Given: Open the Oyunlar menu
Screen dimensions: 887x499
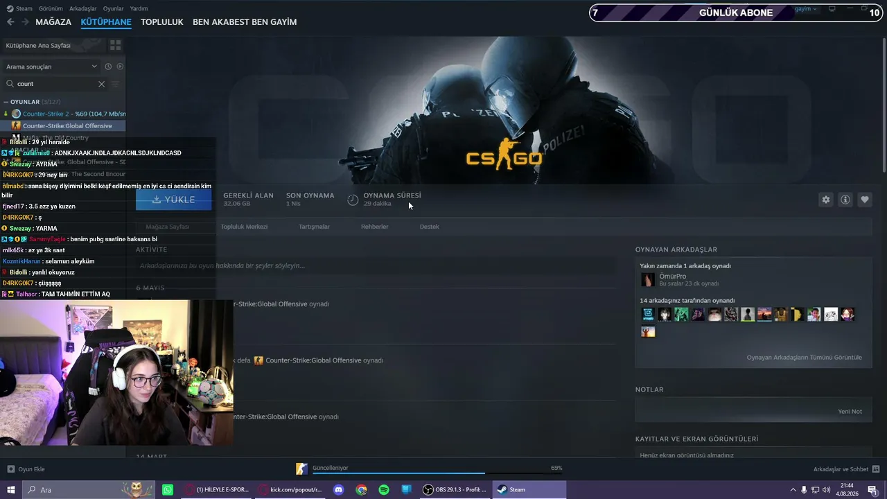Looking at the screenshot, I should pyautogui.click(x=113, y=8).
